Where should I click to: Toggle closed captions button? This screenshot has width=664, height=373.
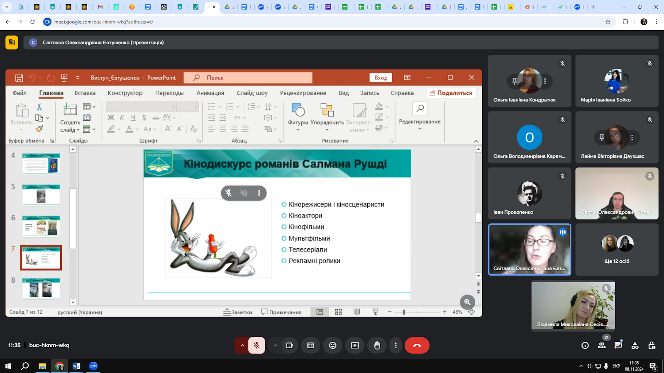[310, 345]
